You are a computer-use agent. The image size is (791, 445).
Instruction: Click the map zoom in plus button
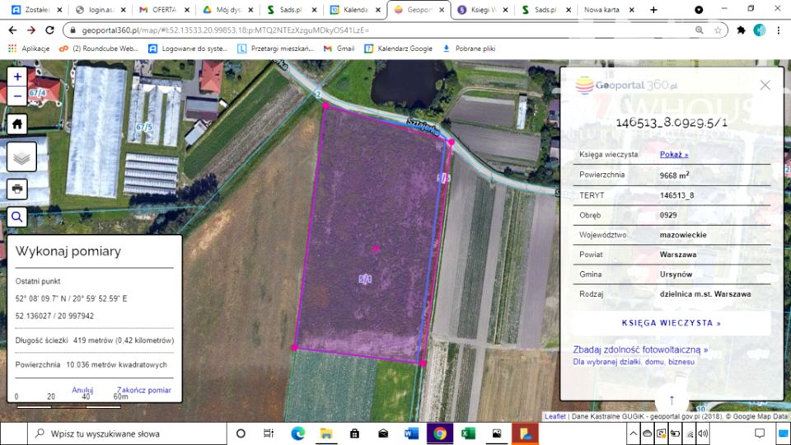pyautogui.click(x=18, y=76)
